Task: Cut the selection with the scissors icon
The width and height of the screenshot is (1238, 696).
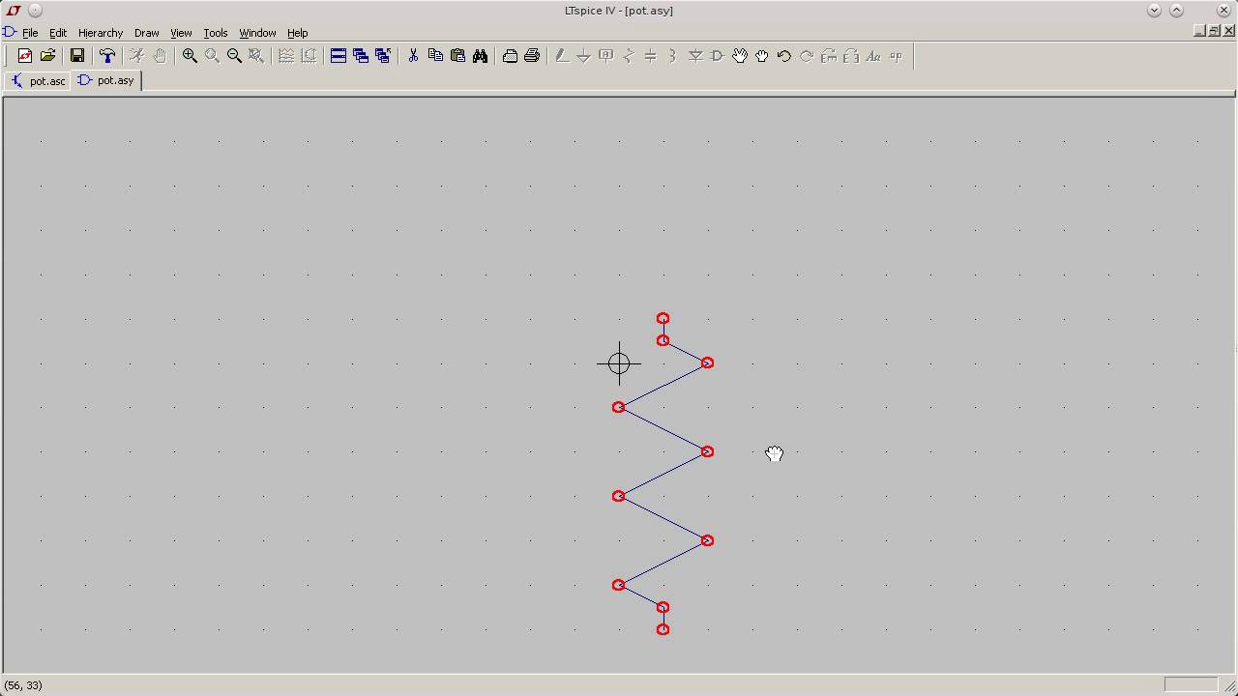Action: click(413, 56)
